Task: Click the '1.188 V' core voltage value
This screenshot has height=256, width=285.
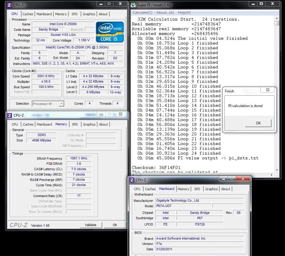Action: pyautogui.click(x=84, y=40)
